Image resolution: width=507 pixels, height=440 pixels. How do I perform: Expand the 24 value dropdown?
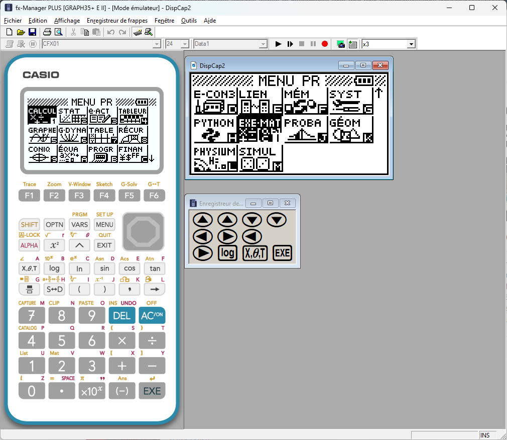185,44
